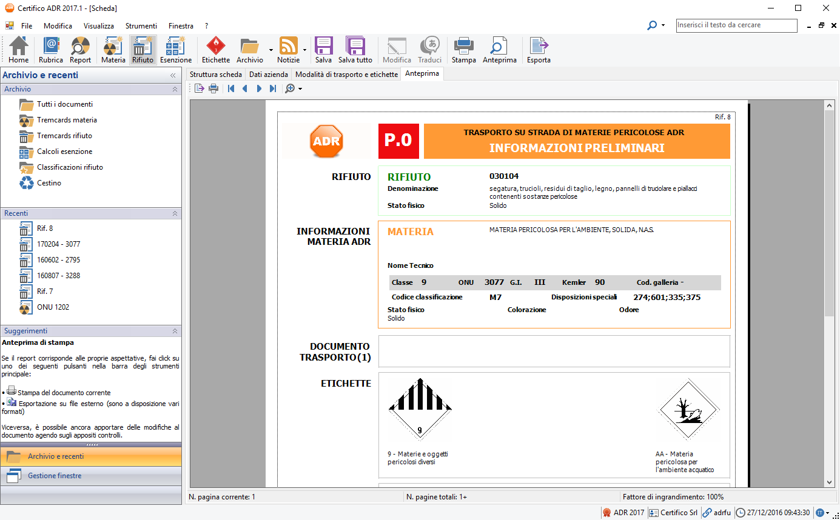Open the Traduci translation tool
Screen dimensions: 840x520
tap(429, 50)
